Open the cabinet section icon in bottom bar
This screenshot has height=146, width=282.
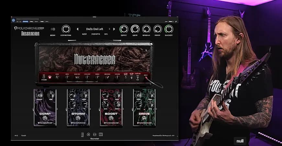point(101,134)
